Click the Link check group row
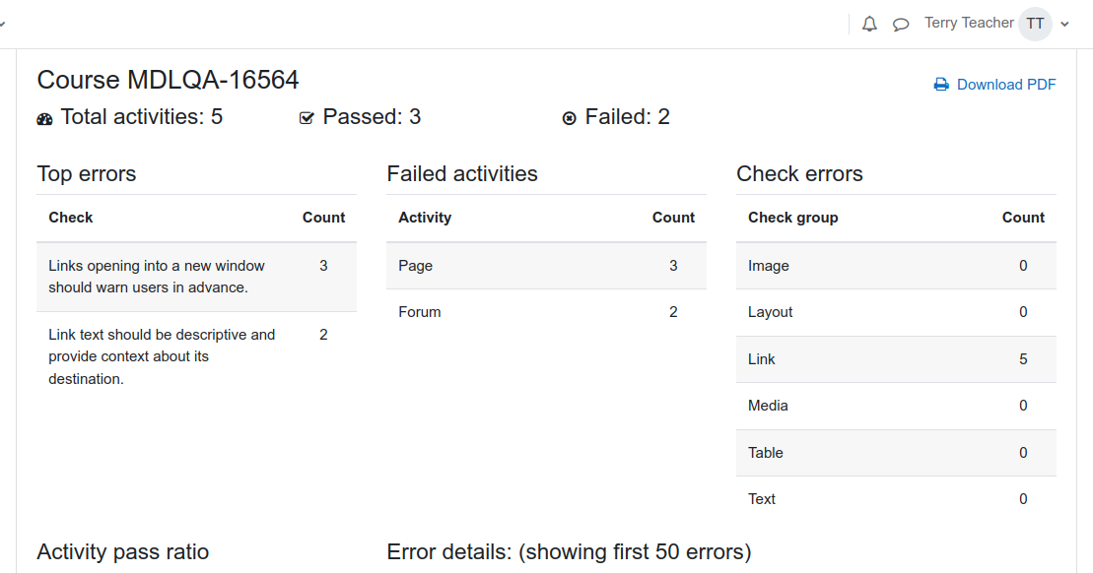The width and height of the screenshot is (1093, 573). point(897,360)
